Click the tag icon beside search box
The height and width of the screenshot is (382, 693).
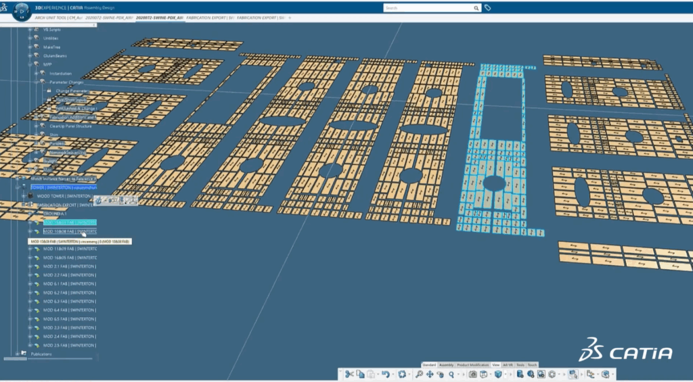click(487, 7)
